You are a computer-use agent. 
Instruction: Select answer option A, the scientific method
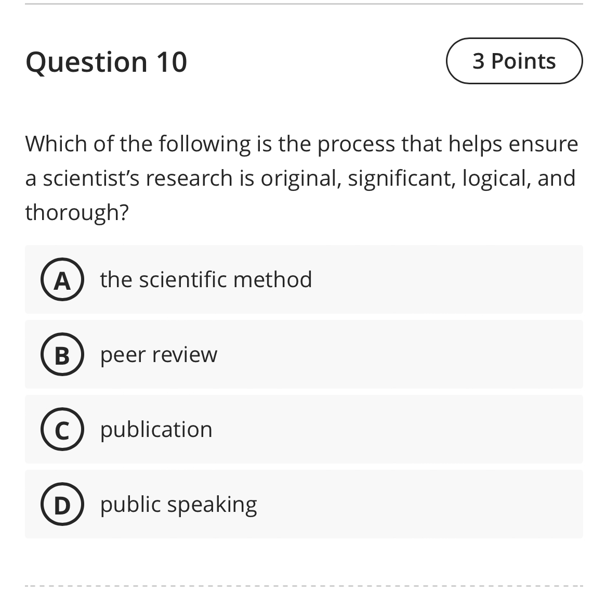pos(304,279)
